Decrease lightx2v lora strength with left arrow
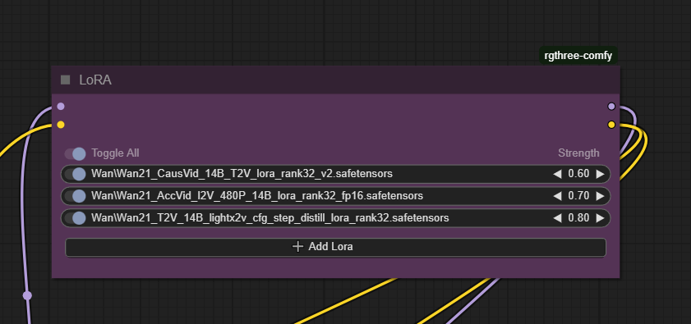Image resolution: width=691 pixels, height=324 pixels. pyautogui.click(x=557, y=218)
